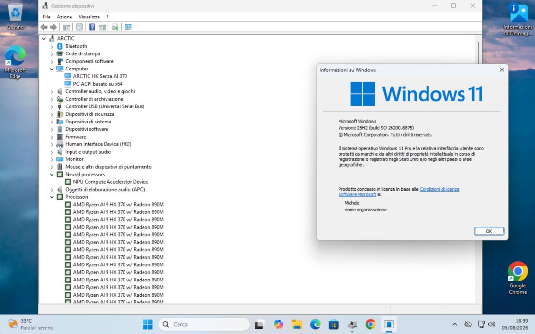Select the Componenti software icon
This screenshot has height=334, width=535.
(x=60, y=61)
